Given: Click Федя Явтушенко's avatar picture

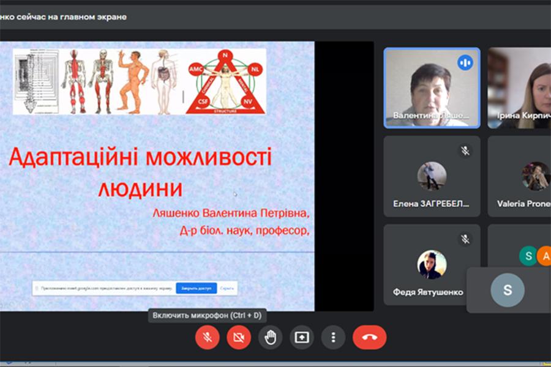Looking at the screenshot, I should (432, 264).
